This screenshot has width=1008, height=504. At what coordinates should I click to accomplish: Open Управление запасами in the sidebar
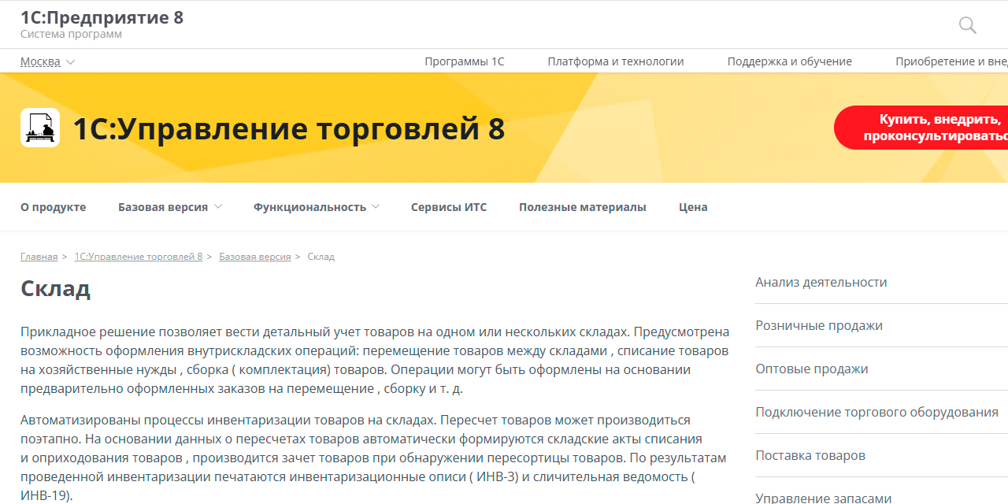tap(824, 498)
